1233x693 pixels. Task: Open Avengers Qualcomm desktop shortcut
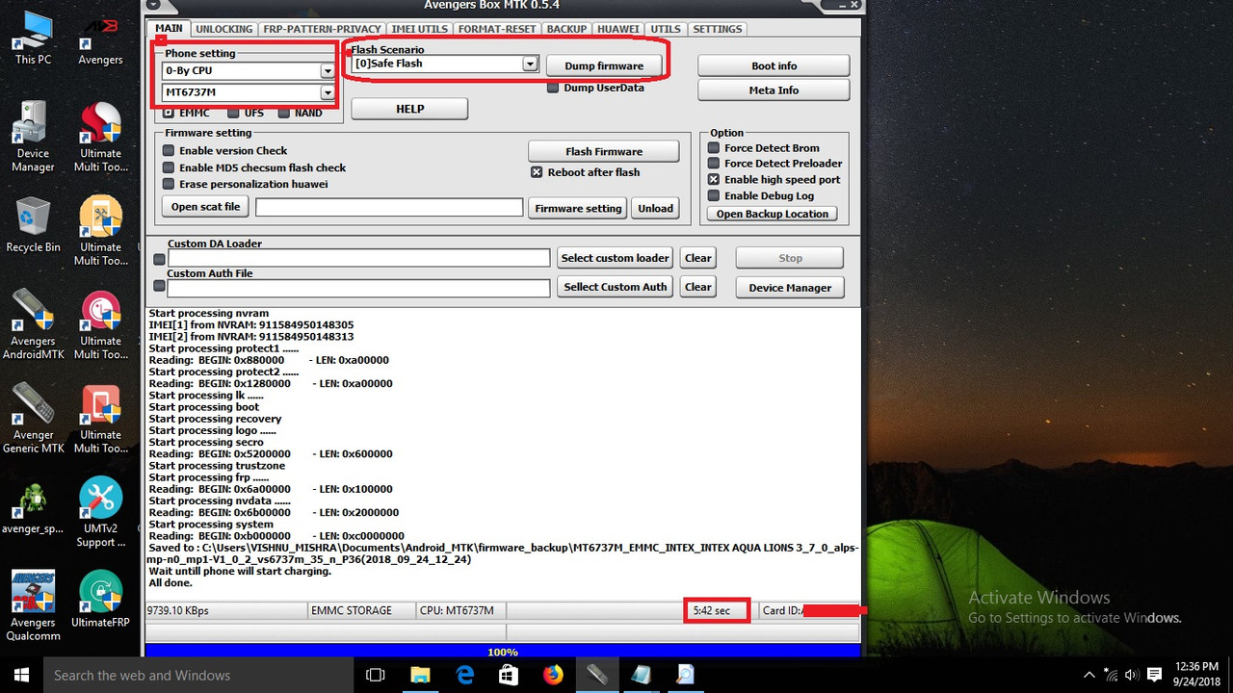pos(33,606)
